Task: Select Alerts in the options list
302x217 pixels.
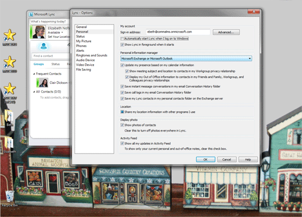Action: pyautogui.click(x=80, y=51)
